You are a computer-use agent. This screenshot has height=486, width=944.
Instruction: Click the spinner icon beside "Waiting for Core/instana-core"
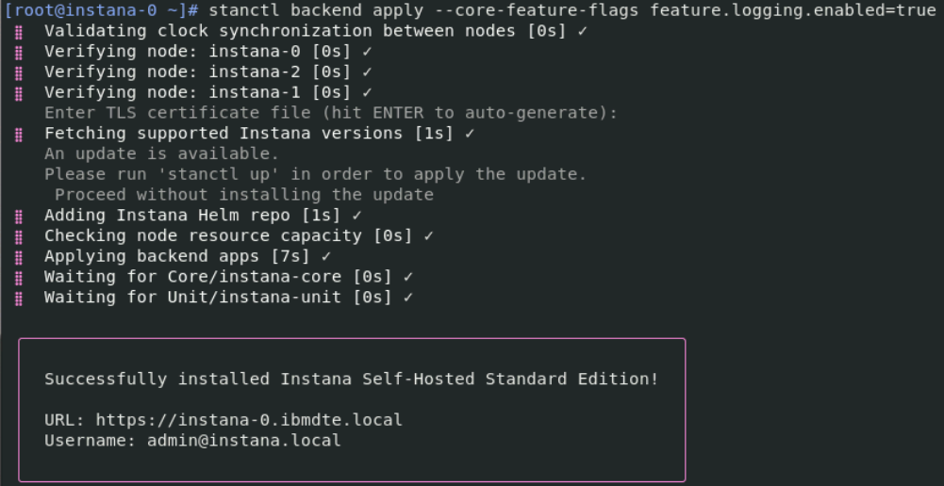19,277
